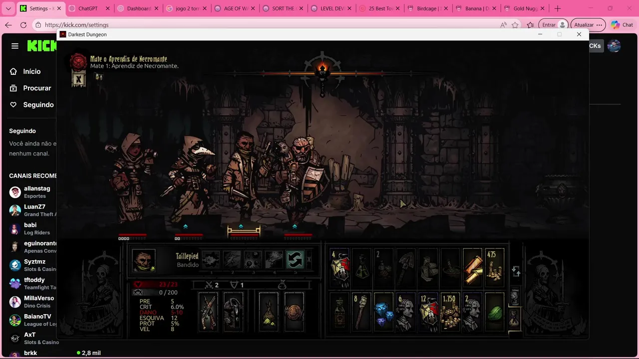
Task: Open allanstag recommended channel
Action: [x=32, y=192]
